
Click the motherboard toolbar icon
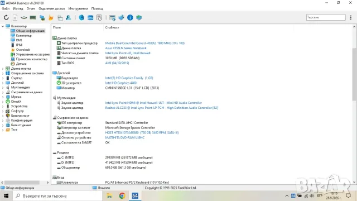pyautogui.click(x=24, y=17)
